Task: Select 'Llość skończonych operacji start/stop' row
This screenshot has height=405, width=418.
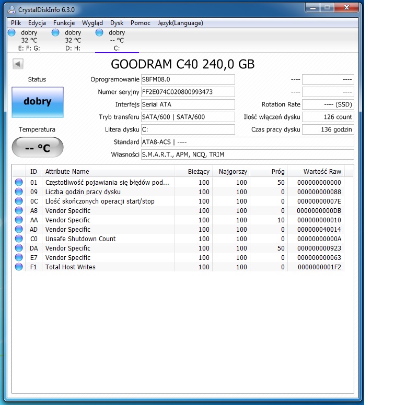Action: coord(178,201)
